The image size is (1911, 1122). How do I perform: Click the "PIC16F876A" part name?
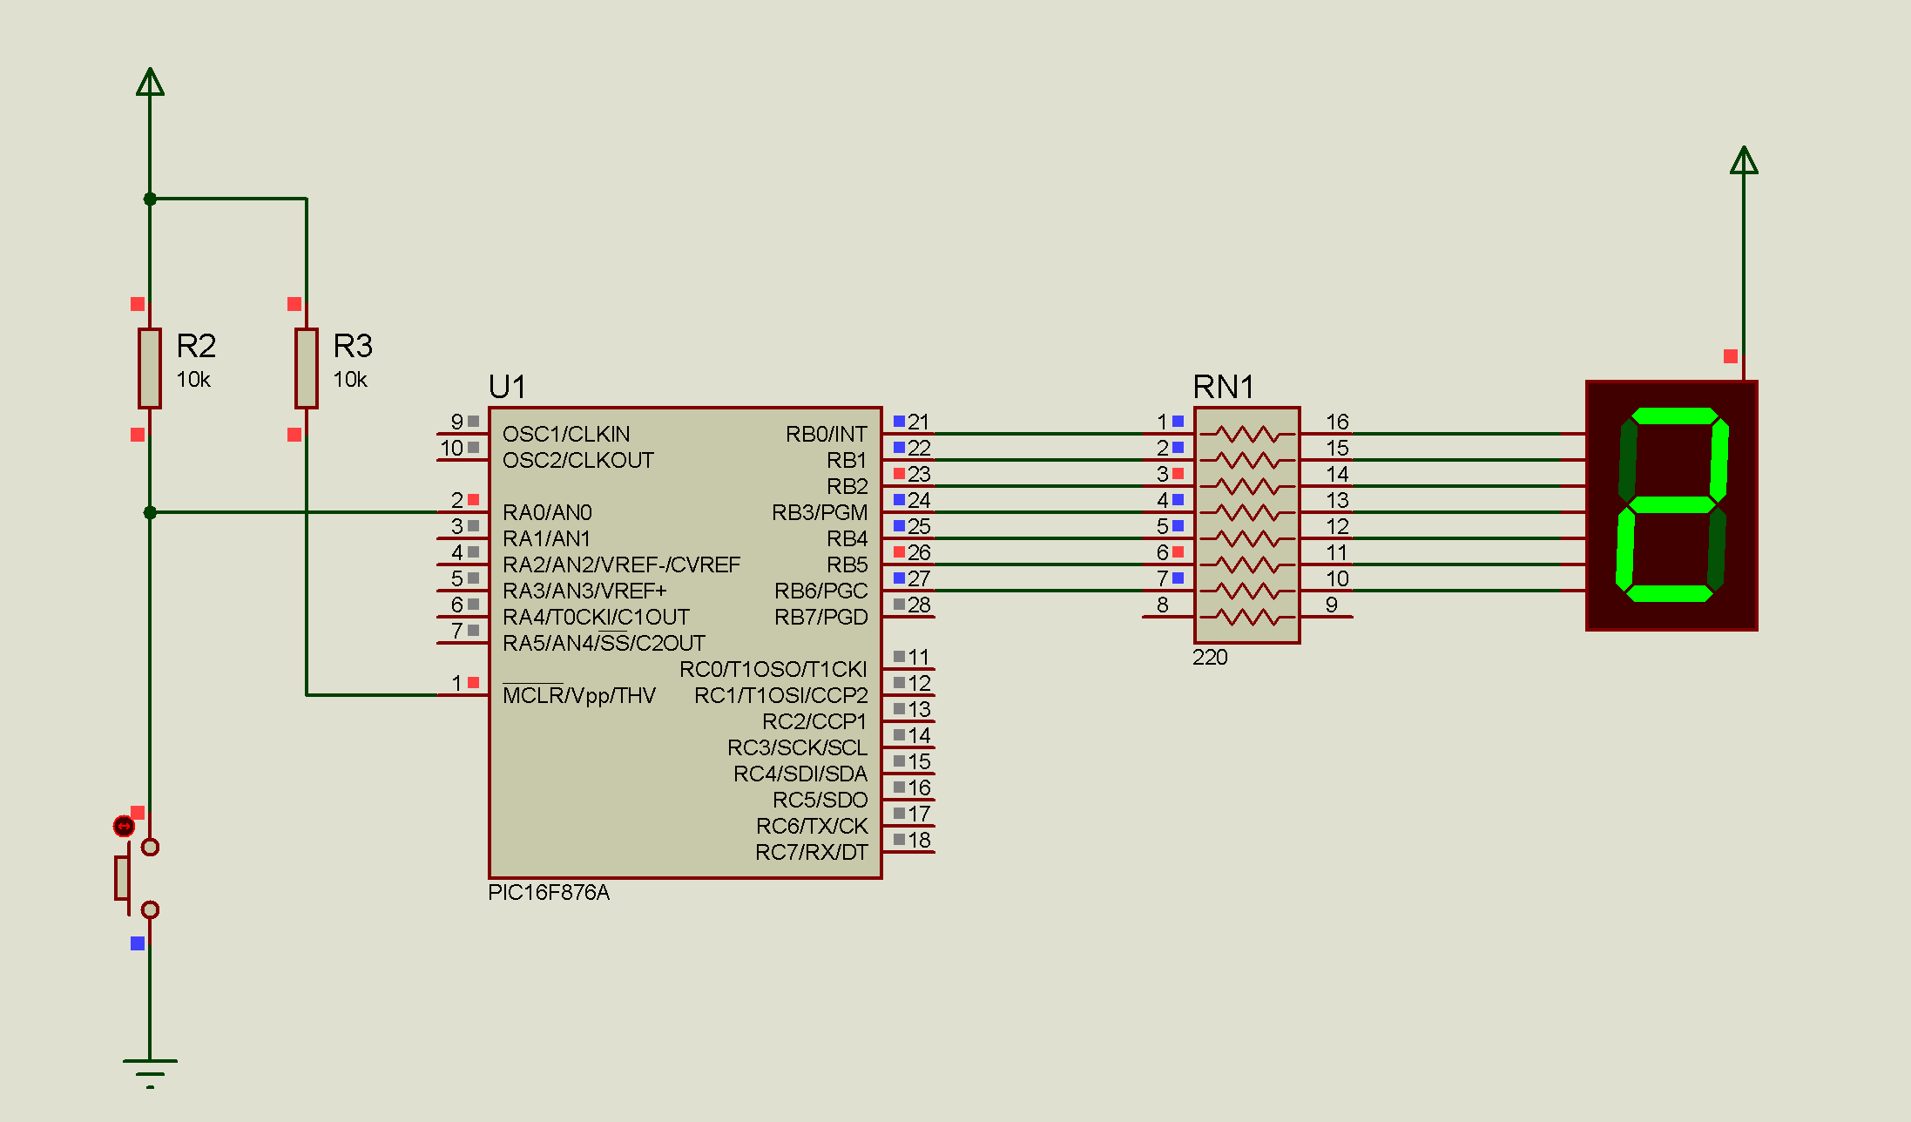549,892
